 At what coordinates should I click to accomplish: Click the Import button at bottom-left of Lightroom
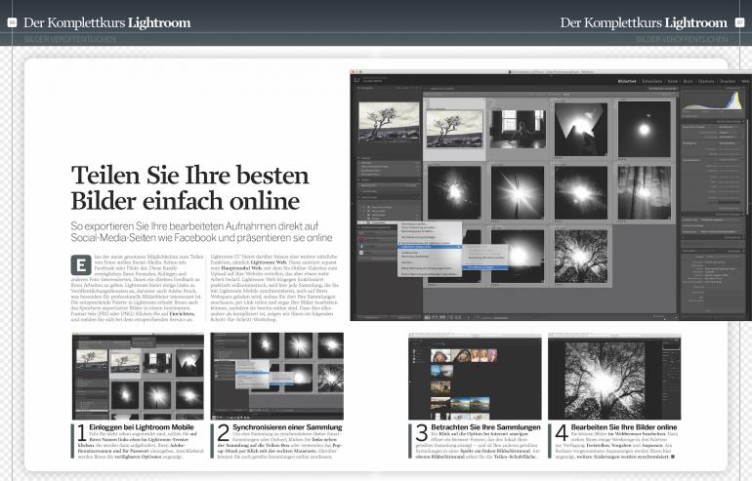(x=371, y=317)
